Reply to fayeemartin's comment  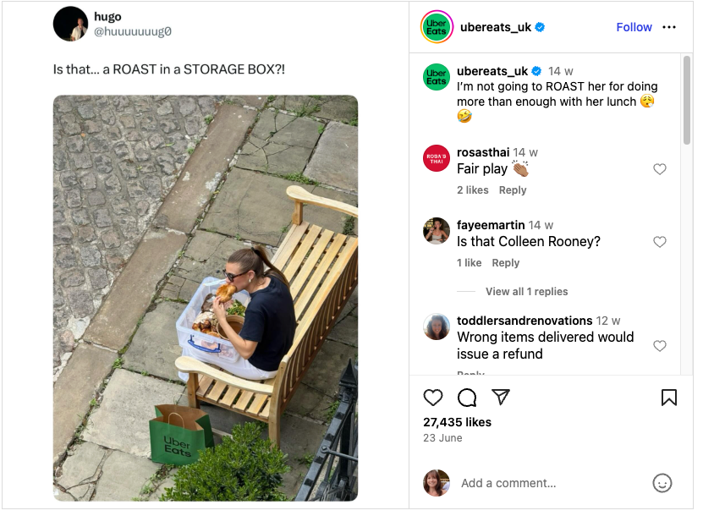pos(506,263)
